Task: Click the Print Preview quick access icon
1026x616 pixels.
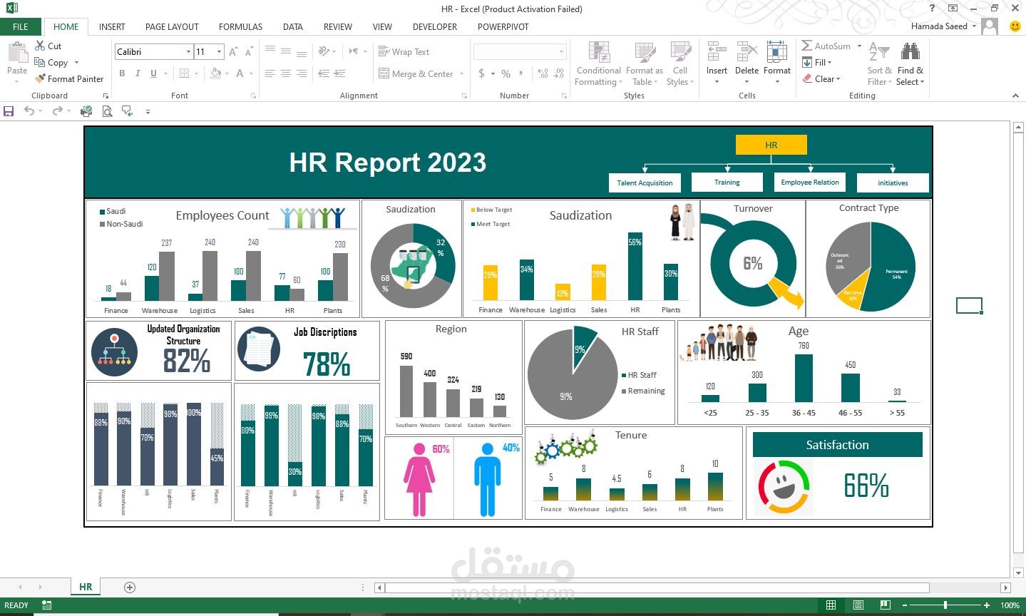Action: [x=107, y=111]
